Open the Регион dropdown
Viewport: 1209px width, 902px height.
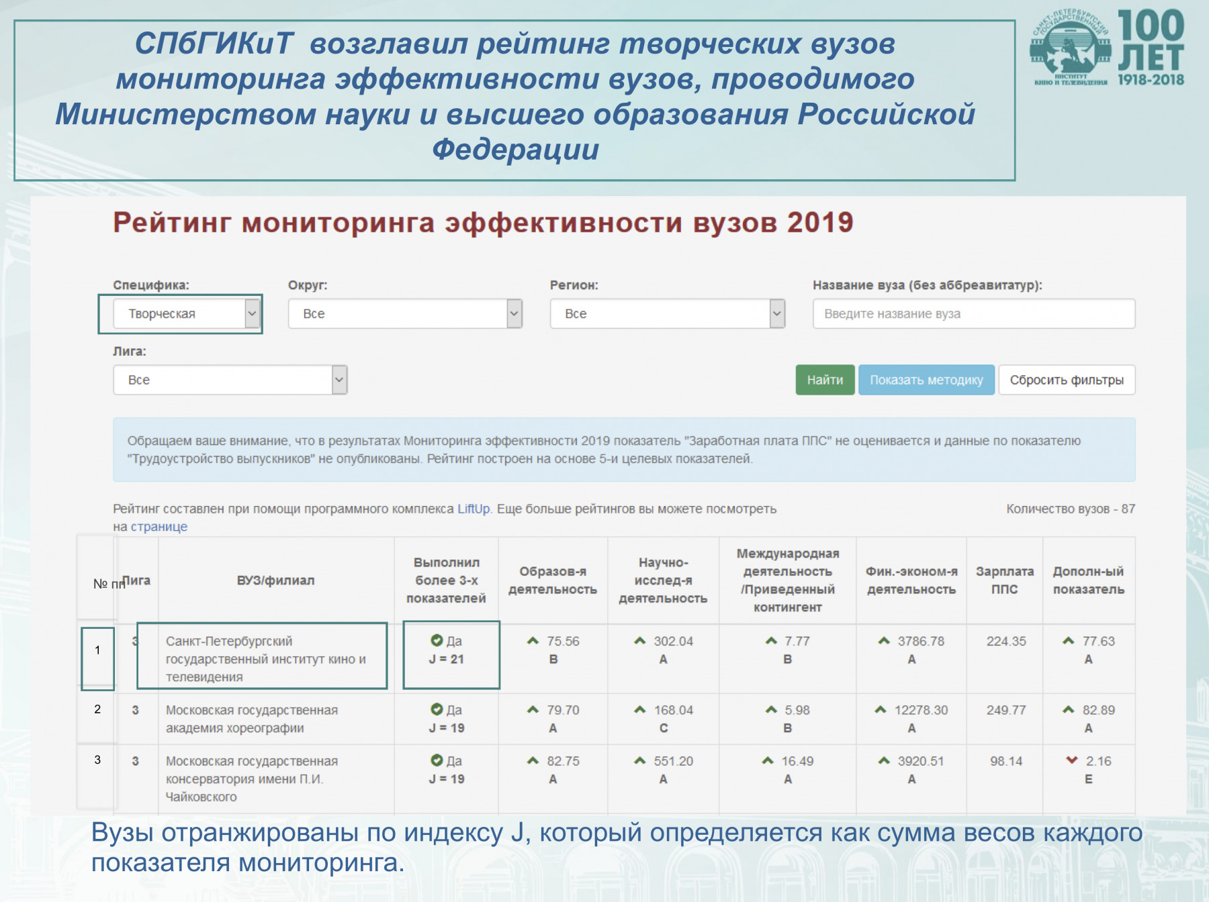tap(668, 313)
